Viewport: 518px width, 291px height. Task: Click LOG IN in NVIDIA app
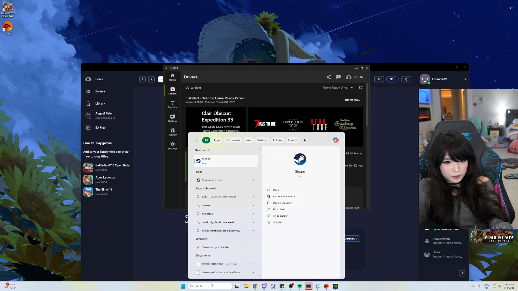355,77
